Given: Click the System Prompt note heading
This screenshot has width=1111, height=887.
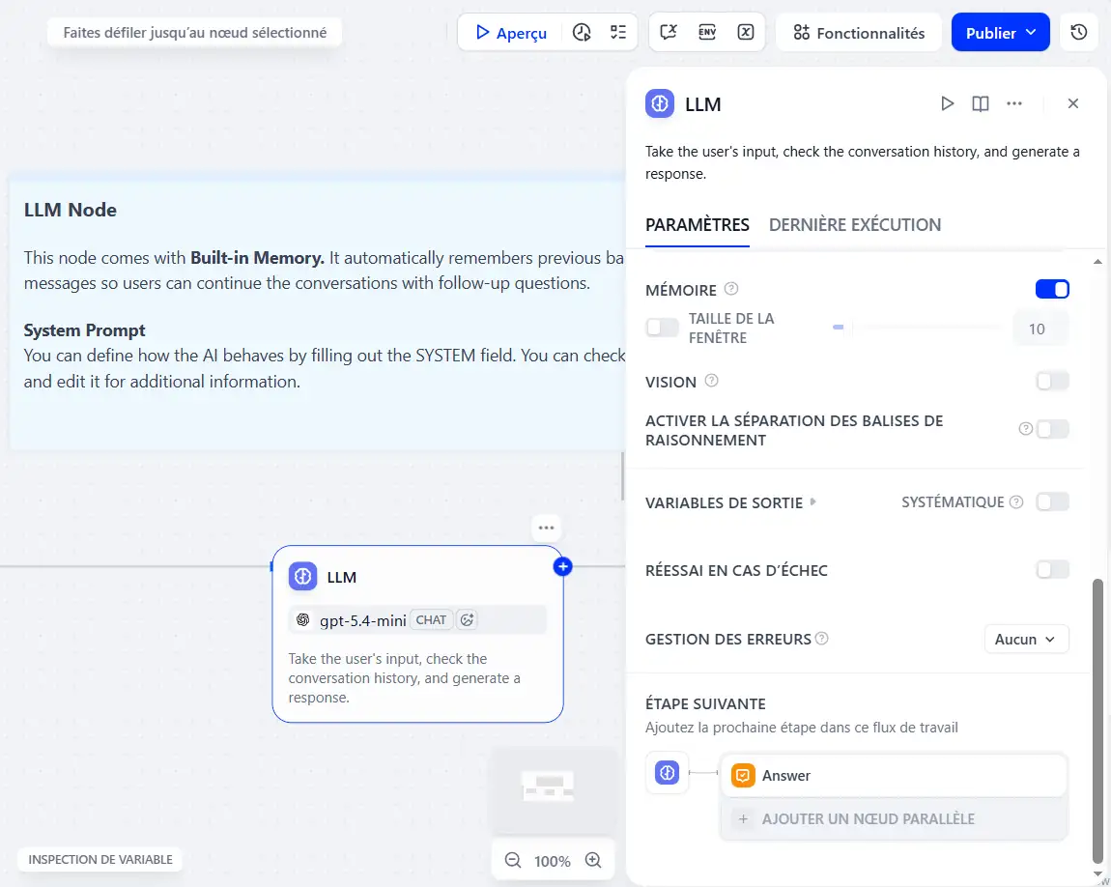Looking at the screenshot, I should pos(84,330).
